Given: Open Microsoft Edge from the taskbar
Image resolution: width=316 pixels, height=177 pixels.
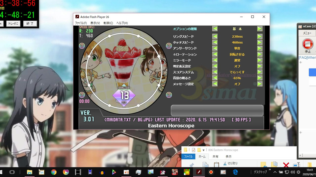Looking at the screenshot, I should click(x=235, y=172).
